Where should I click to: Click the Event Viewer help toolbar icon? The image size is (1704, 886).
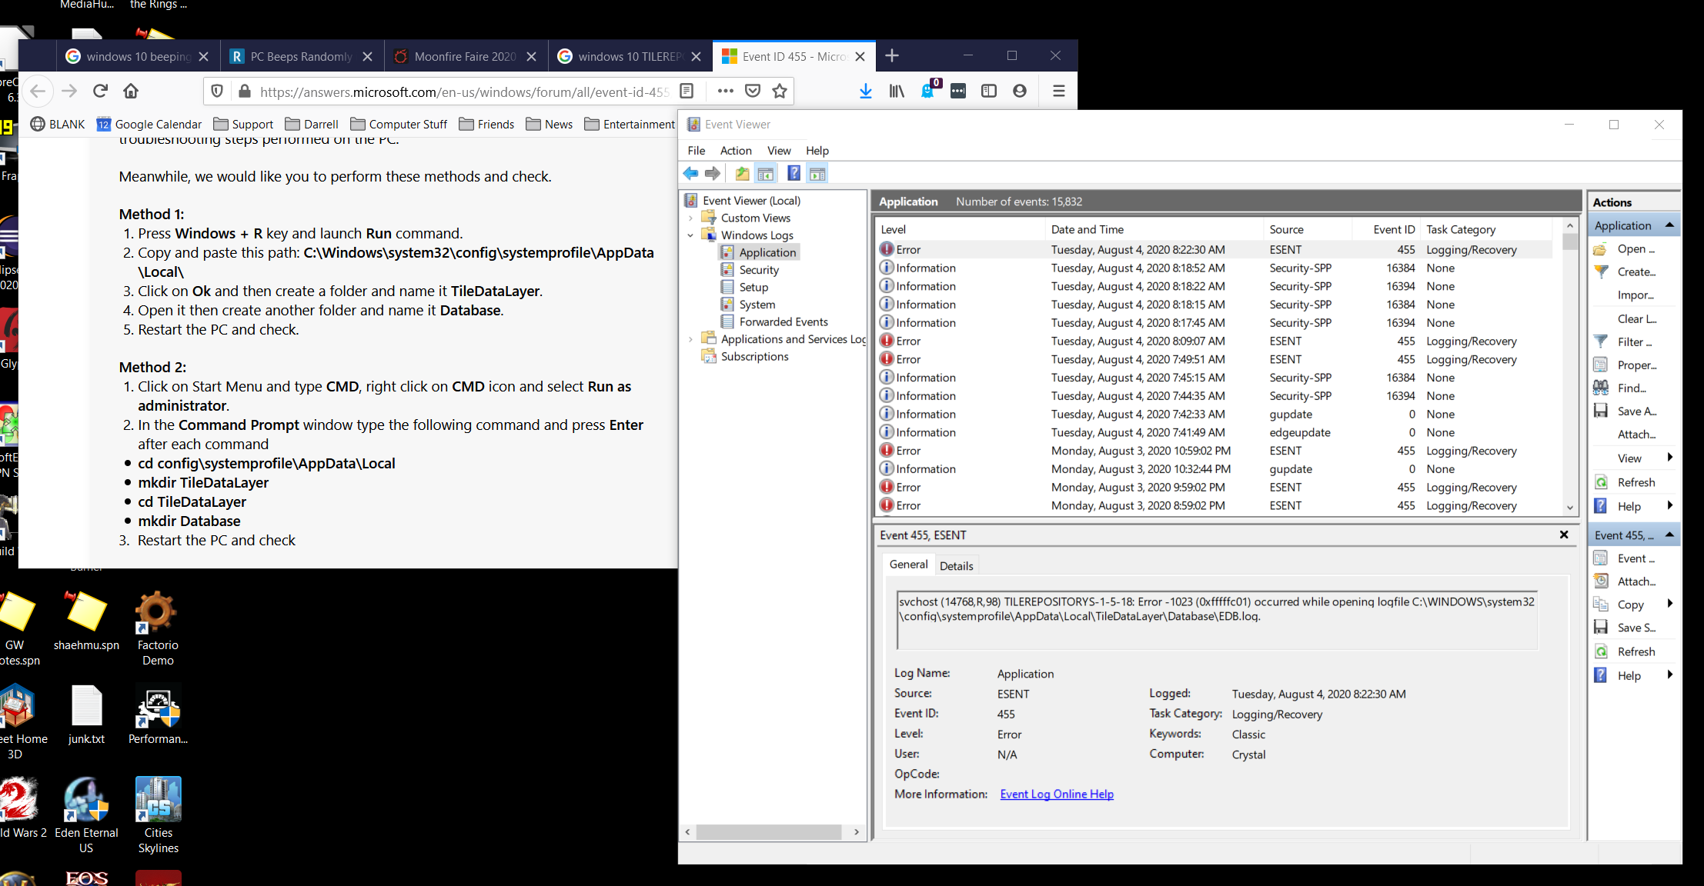[794, 174]
